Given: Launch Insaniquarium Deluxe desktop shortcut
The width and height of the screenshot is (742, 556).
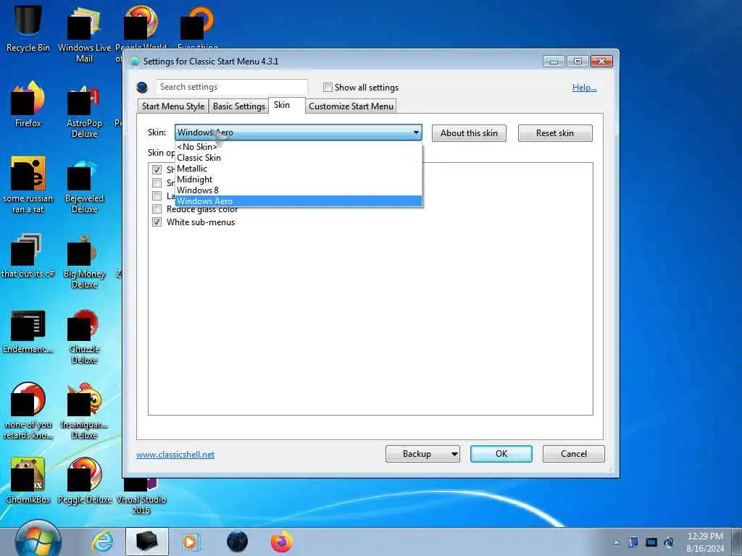Looking at the screenshot, I should [84, 411].
